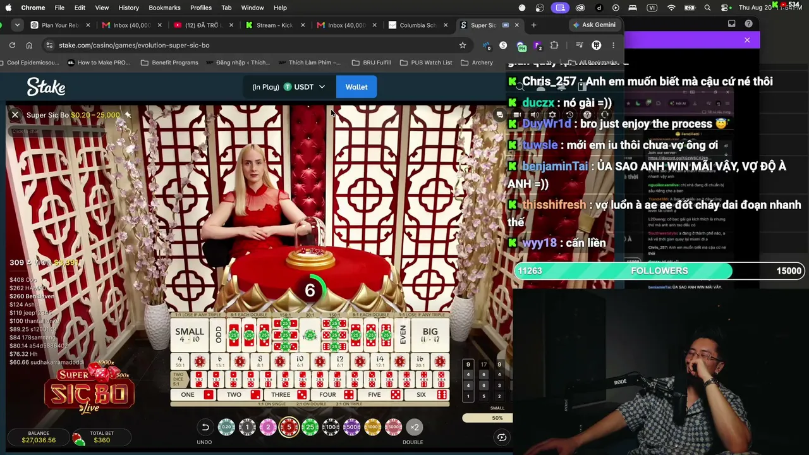This screenshot has width=809, height=455.
Task: Select the 0.20 betting chip
Action: [x=226, y=427]
